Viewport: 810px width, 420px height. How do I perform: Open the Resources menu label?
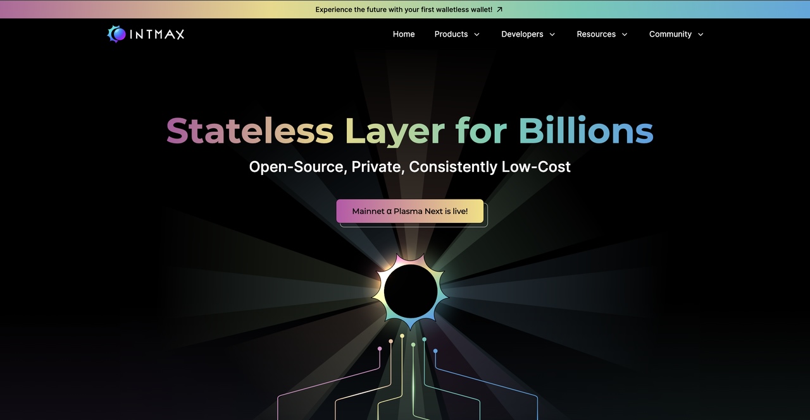[x=596, y=34]
